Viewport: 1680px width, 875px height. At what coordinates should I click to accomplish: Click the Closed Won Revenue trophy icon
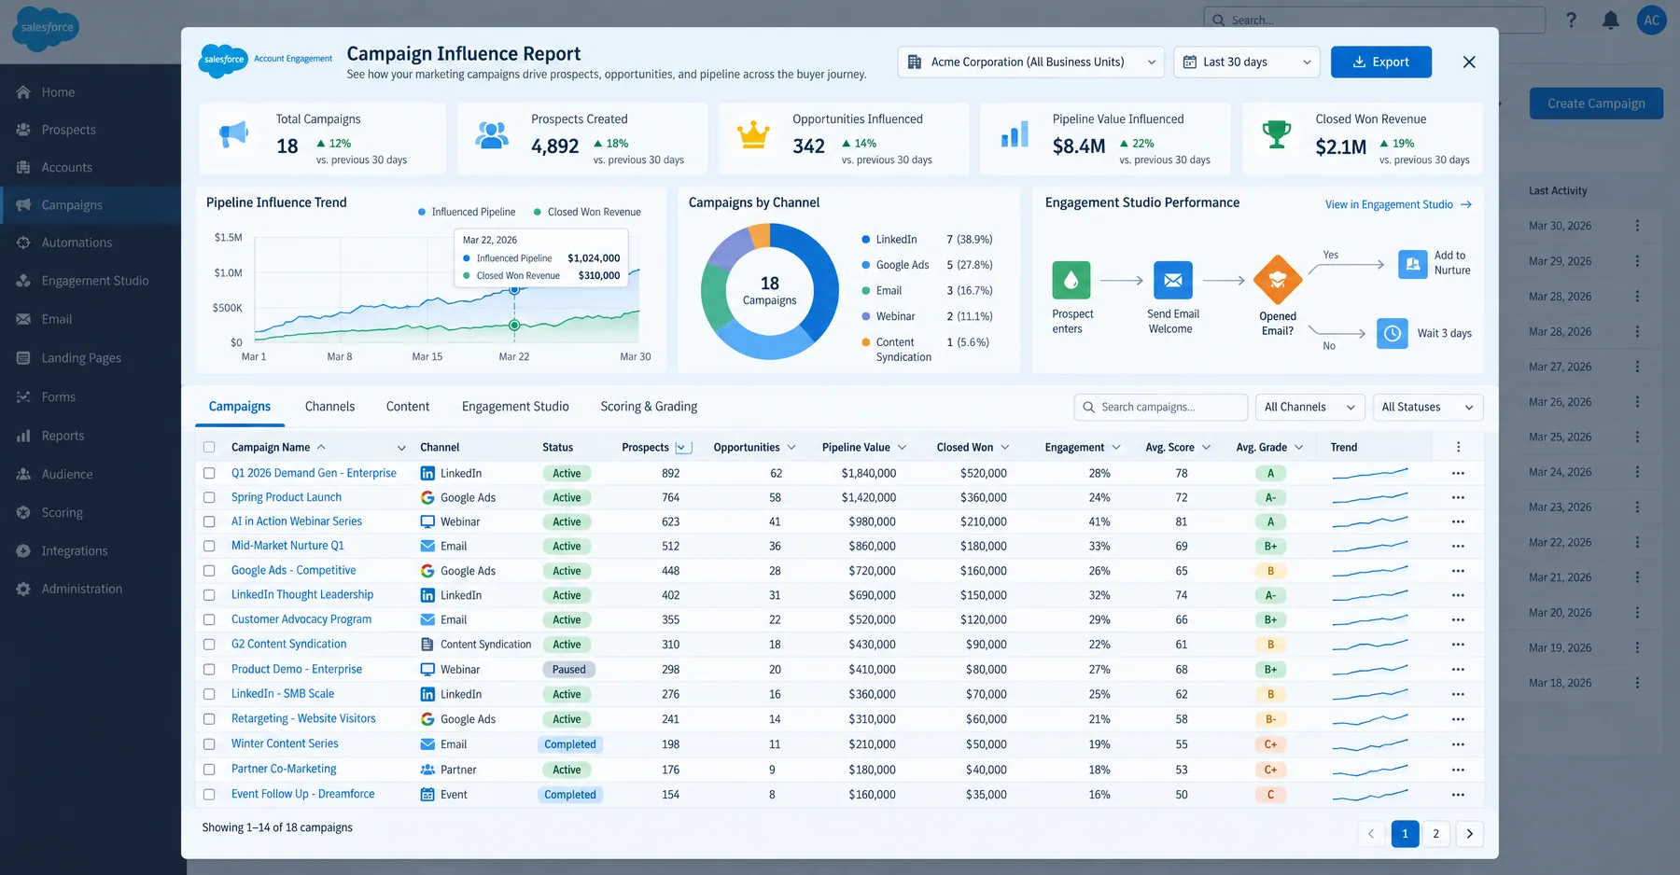1277,134
